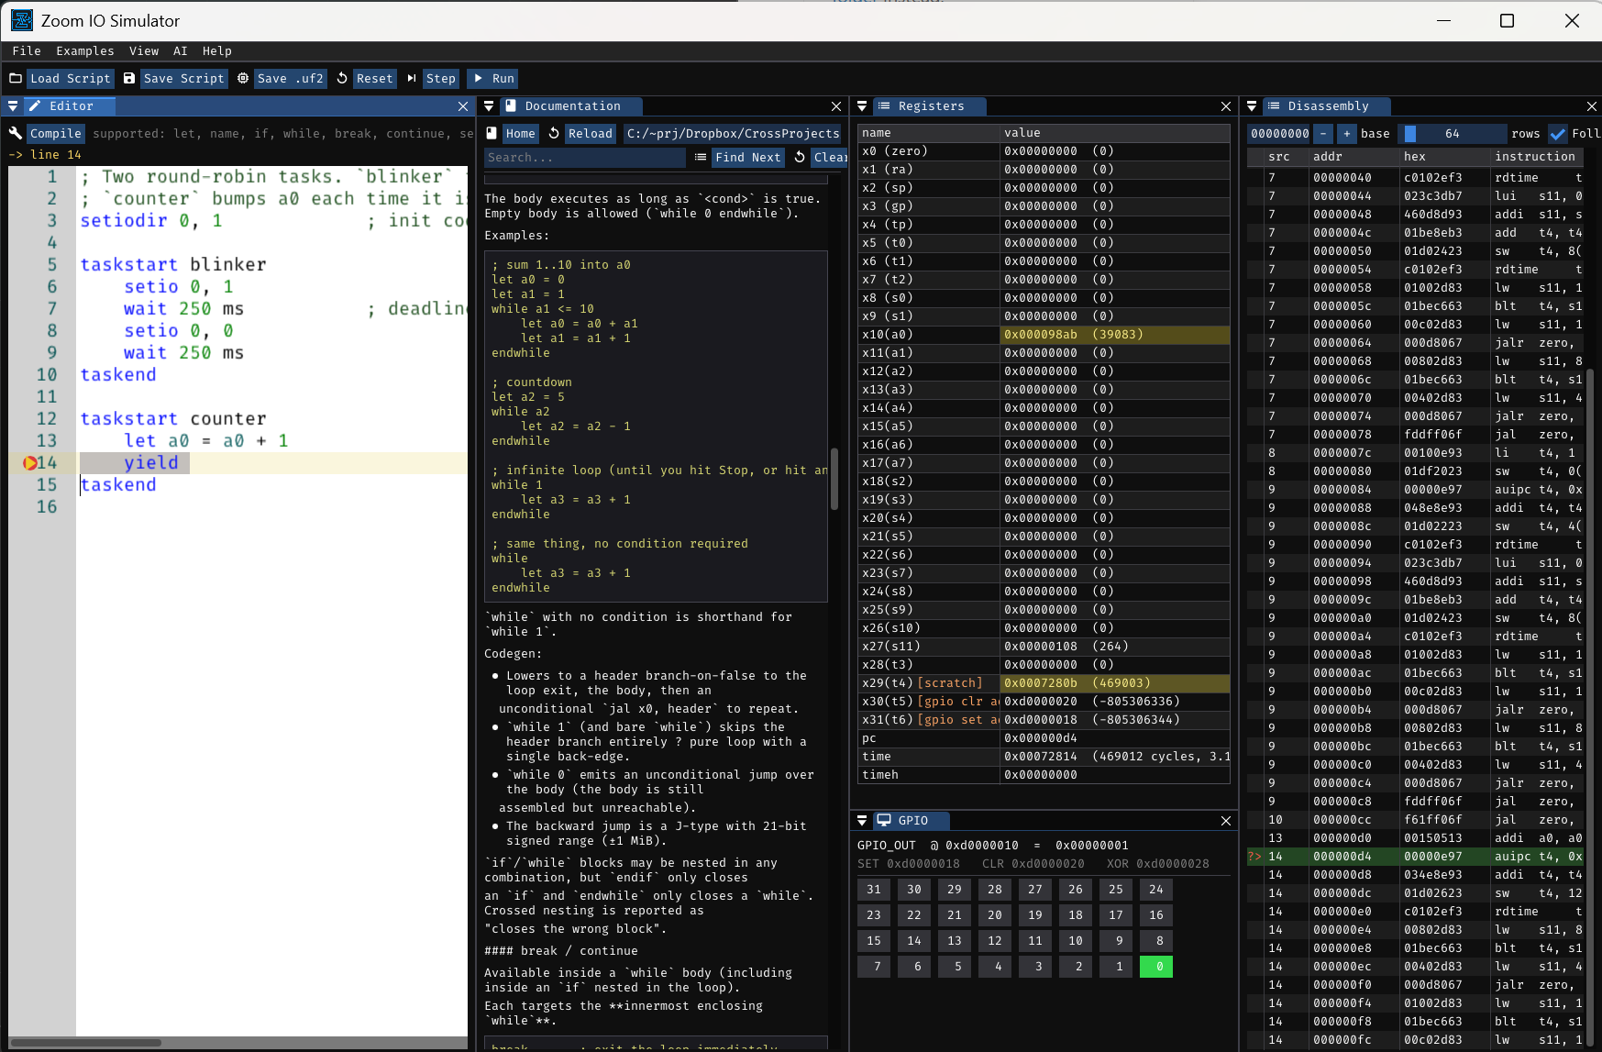Click the Save Script button
The height and width of the screenshot is (1052, 1602).
coord(184,79)
